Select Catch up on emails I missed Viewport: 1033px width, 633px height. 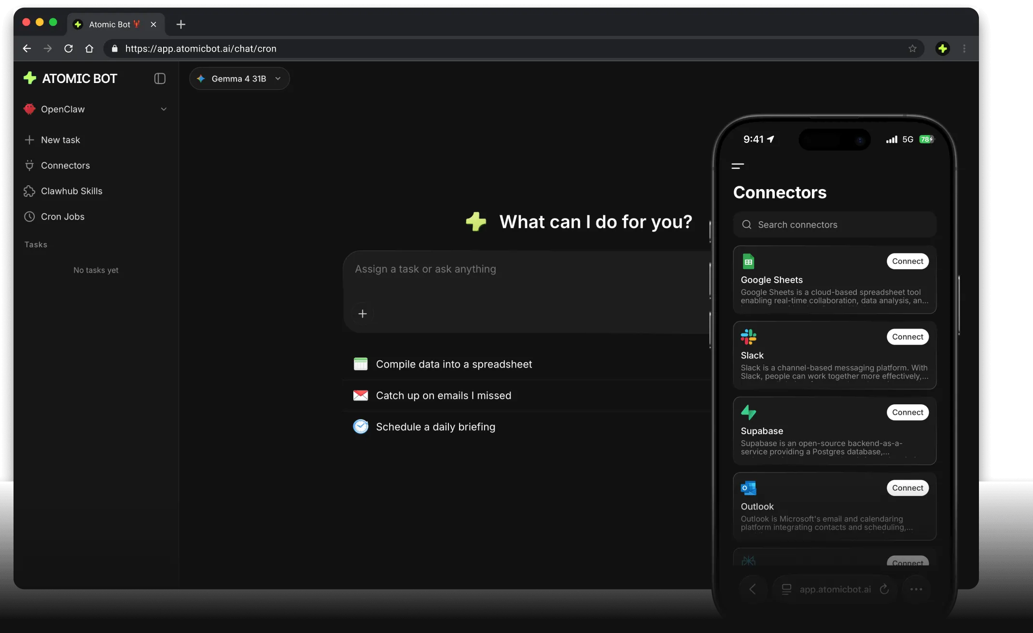[443, 396]
